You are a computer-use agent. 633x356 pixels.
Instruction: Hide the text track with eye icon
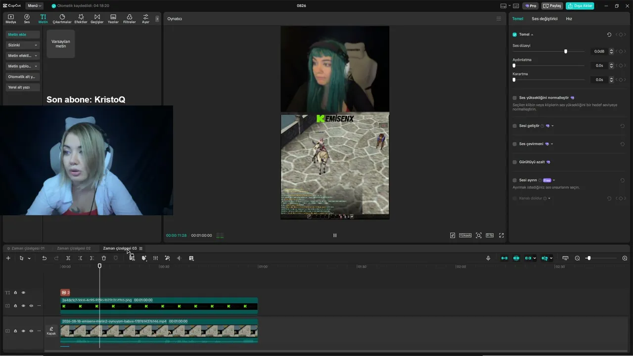click(x=23, y=293)
